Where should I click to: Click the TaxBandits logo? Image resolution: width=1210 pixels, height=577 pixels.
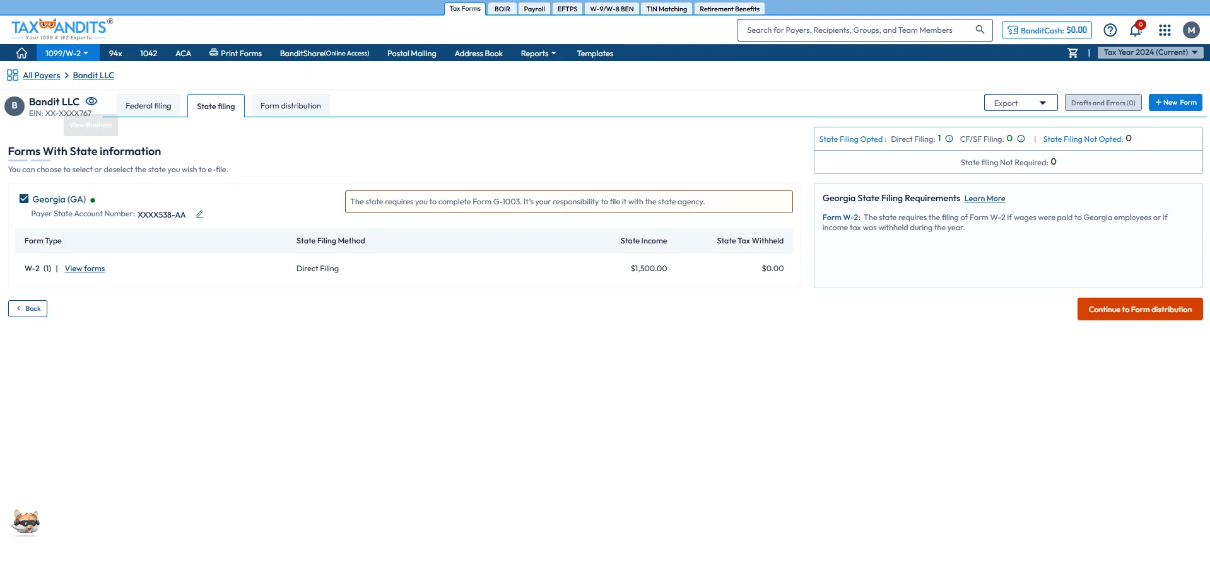(x=62, y=29)
